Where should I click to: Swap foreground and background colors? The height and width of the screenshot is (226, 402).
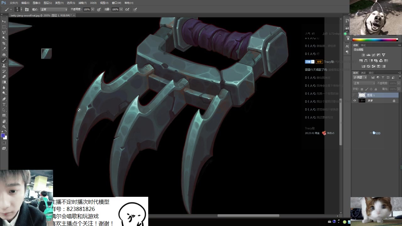tap(6, 132)
